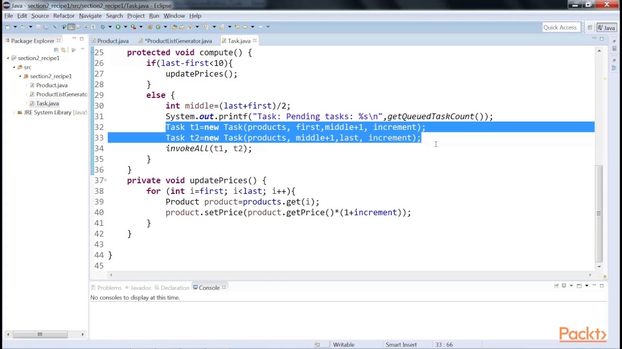Click the Open Console icon in Console view
The width and height of the screenshot is (622, 349).
coord(579,286)
